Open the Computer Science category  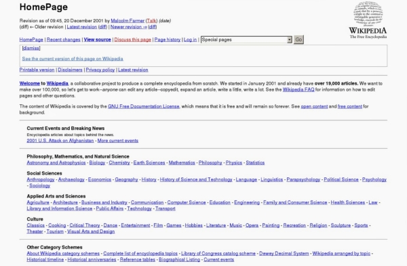(187, 202)
